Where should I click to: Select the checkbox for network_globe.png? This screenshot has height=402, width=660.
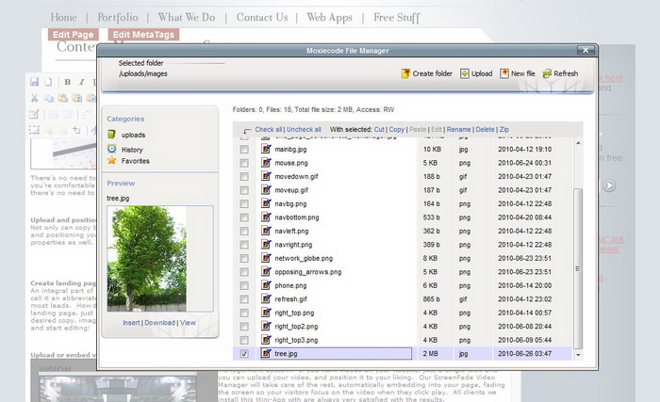click(x=244, y=258)
